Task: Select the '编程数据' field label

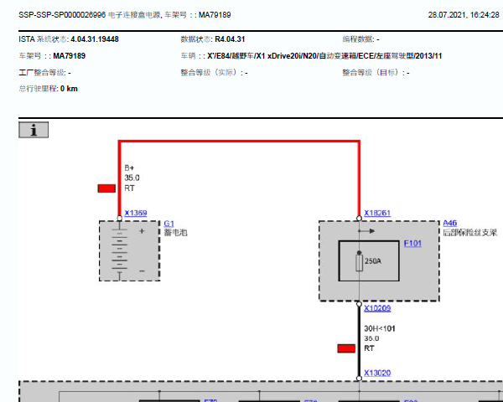Action: [358, 39]
